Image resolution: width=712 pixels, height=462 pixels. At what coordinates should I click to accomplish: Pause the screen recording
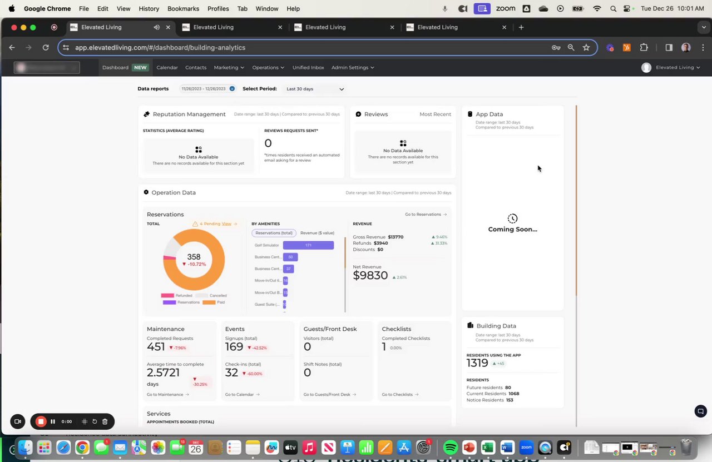click(53, 421)
